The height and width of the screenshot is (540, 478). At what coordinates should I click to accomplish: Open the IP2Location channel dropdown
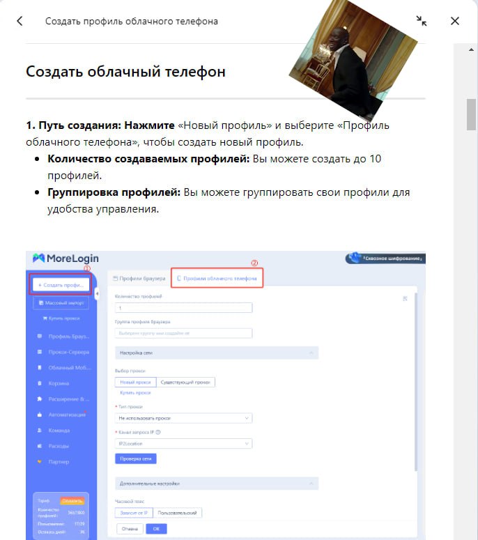[x=183, y=443]
